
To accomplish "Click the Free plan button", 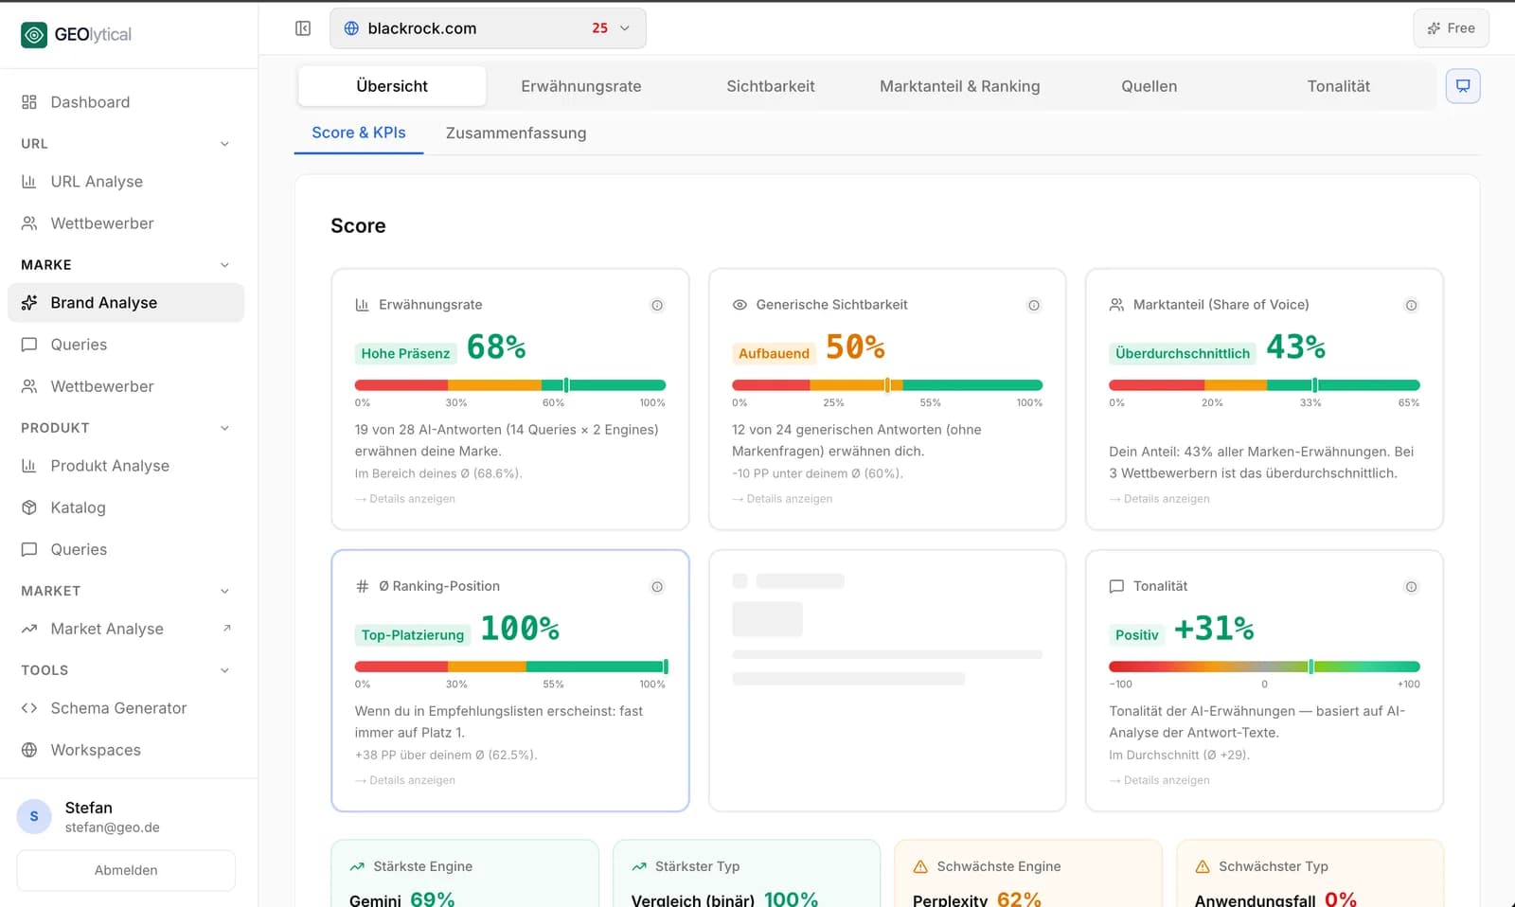I will point(1451,28).
